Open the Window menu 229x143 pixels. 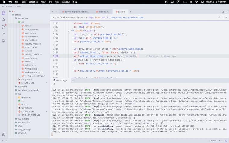pos(66,2)
